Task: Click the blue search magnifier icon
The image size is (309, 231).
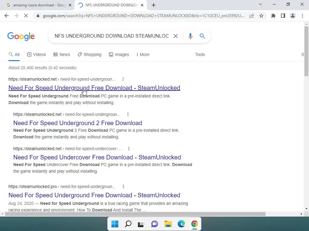Action: 202,36
